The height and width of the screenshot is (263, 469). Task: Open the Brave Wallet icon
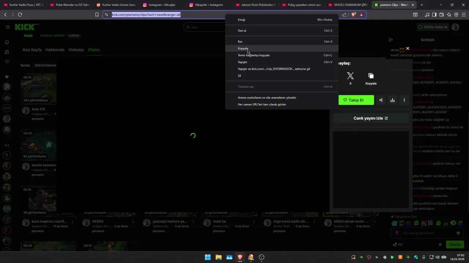(442, 15)
